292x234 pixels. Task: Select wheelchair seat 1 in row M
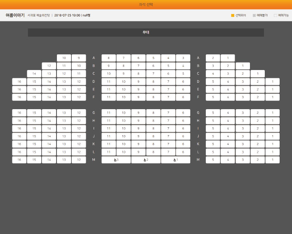tap(176, 160)
